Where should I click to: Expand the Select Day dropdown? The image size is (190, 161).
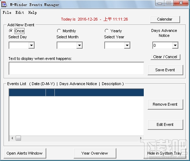pos(31,45)
